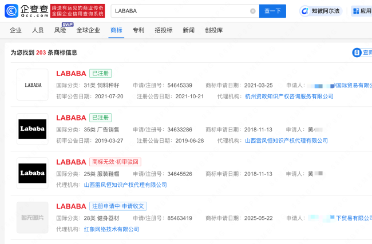Open 山西雷风恒 agency in class 25 row
This screenshot has height=244, width=372.
pyautogui.click(x=125, y=185)
